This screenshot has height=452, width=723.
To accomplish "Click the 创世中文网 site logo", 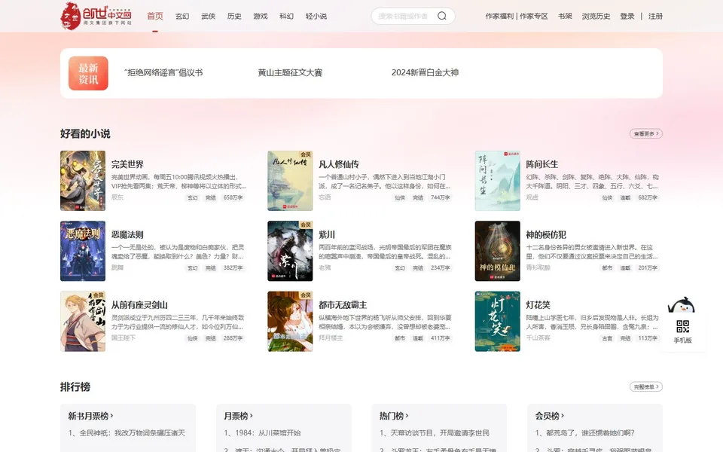I will coord(96,16).
